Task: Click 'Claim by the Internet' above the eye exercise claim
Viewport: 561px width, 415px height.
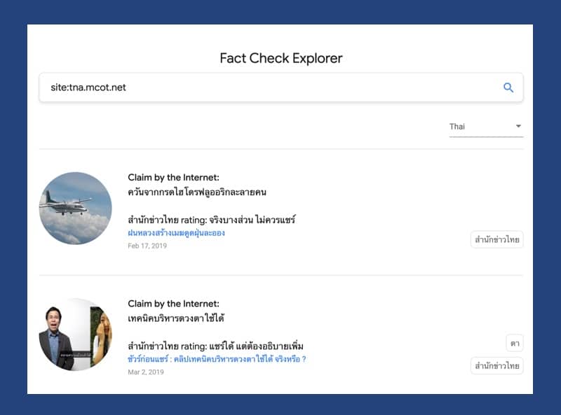Action: tap(173, 304)
